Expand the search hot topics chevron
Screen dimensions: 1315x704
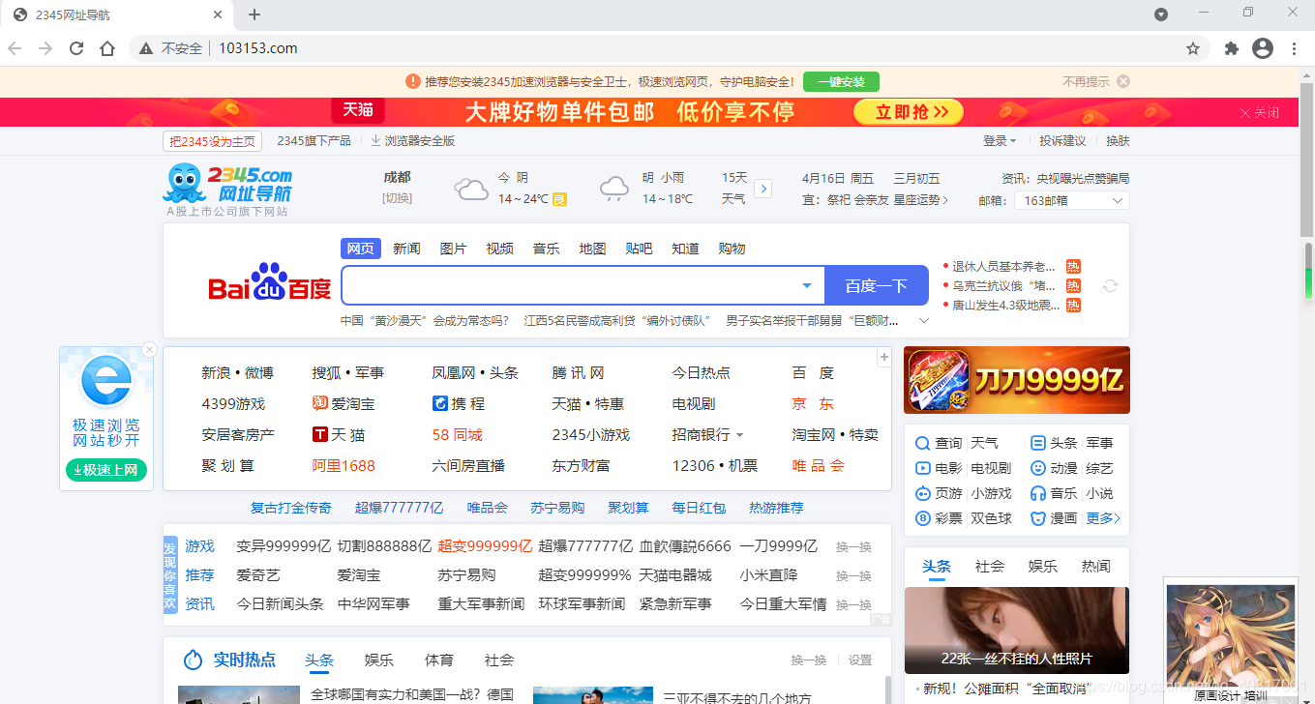tap(924, 320)
